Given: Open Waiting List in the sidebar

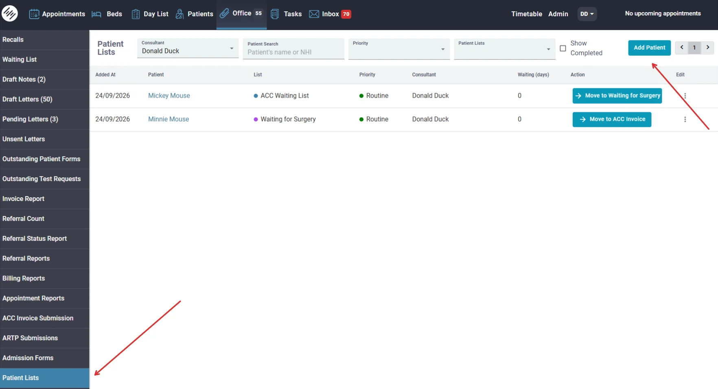Looking at the screenshot, I should (x=45, y=60).
